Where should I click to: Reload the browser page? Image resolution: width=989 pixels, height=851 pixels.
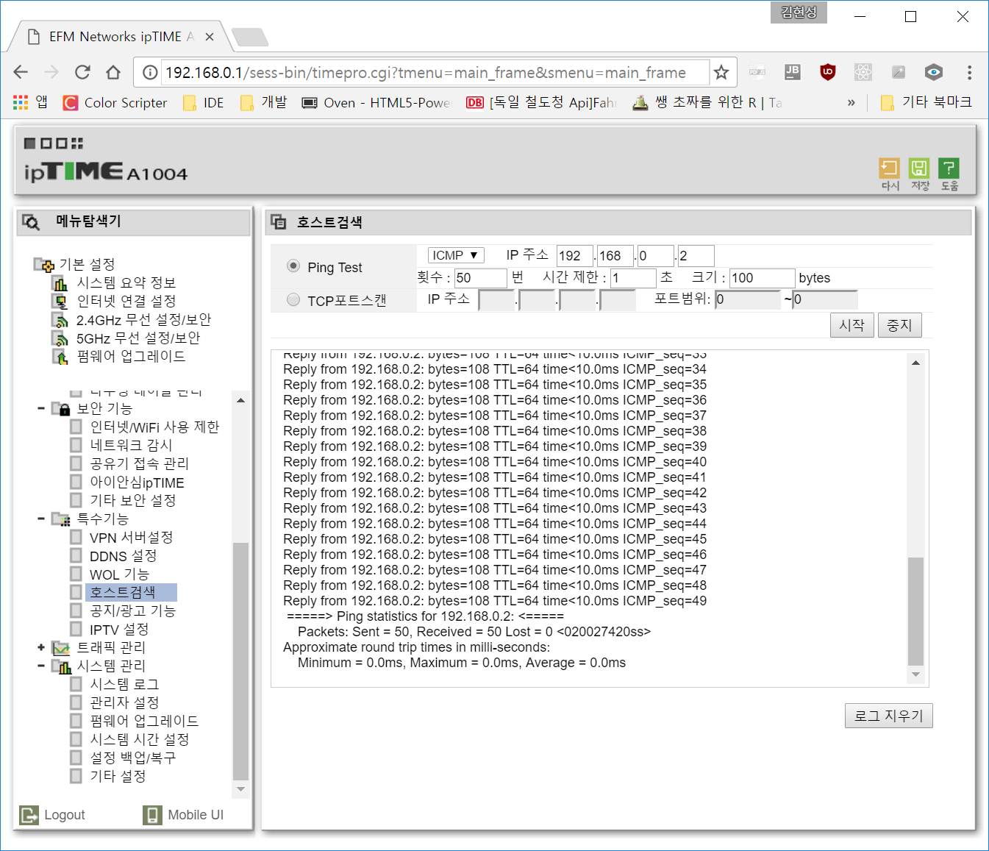tap(82, 72)
